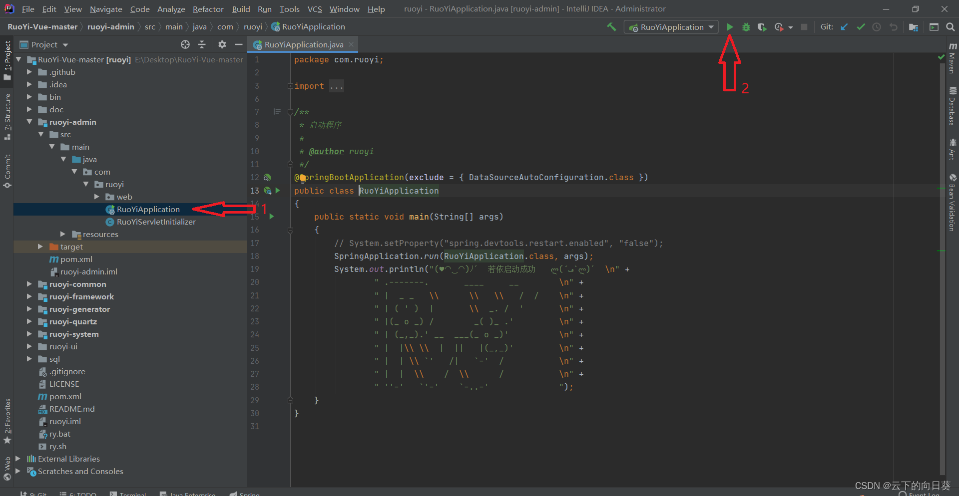This screenshot has width=959, height=496.
Task: Open Search Everywhere magnifier icon
Action: [950, 27]
